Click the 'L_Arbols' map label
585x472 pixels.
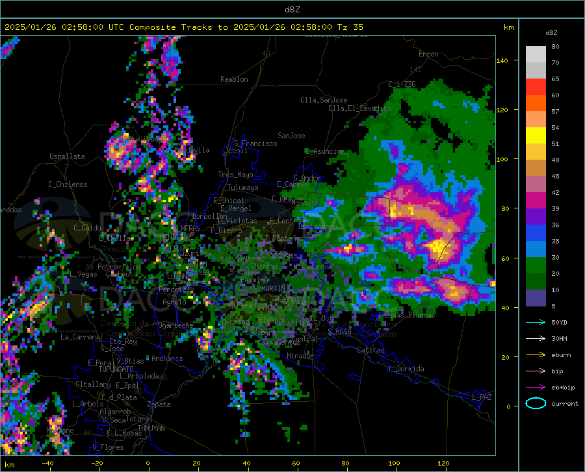pyautogui.click(x=88, y=403)
